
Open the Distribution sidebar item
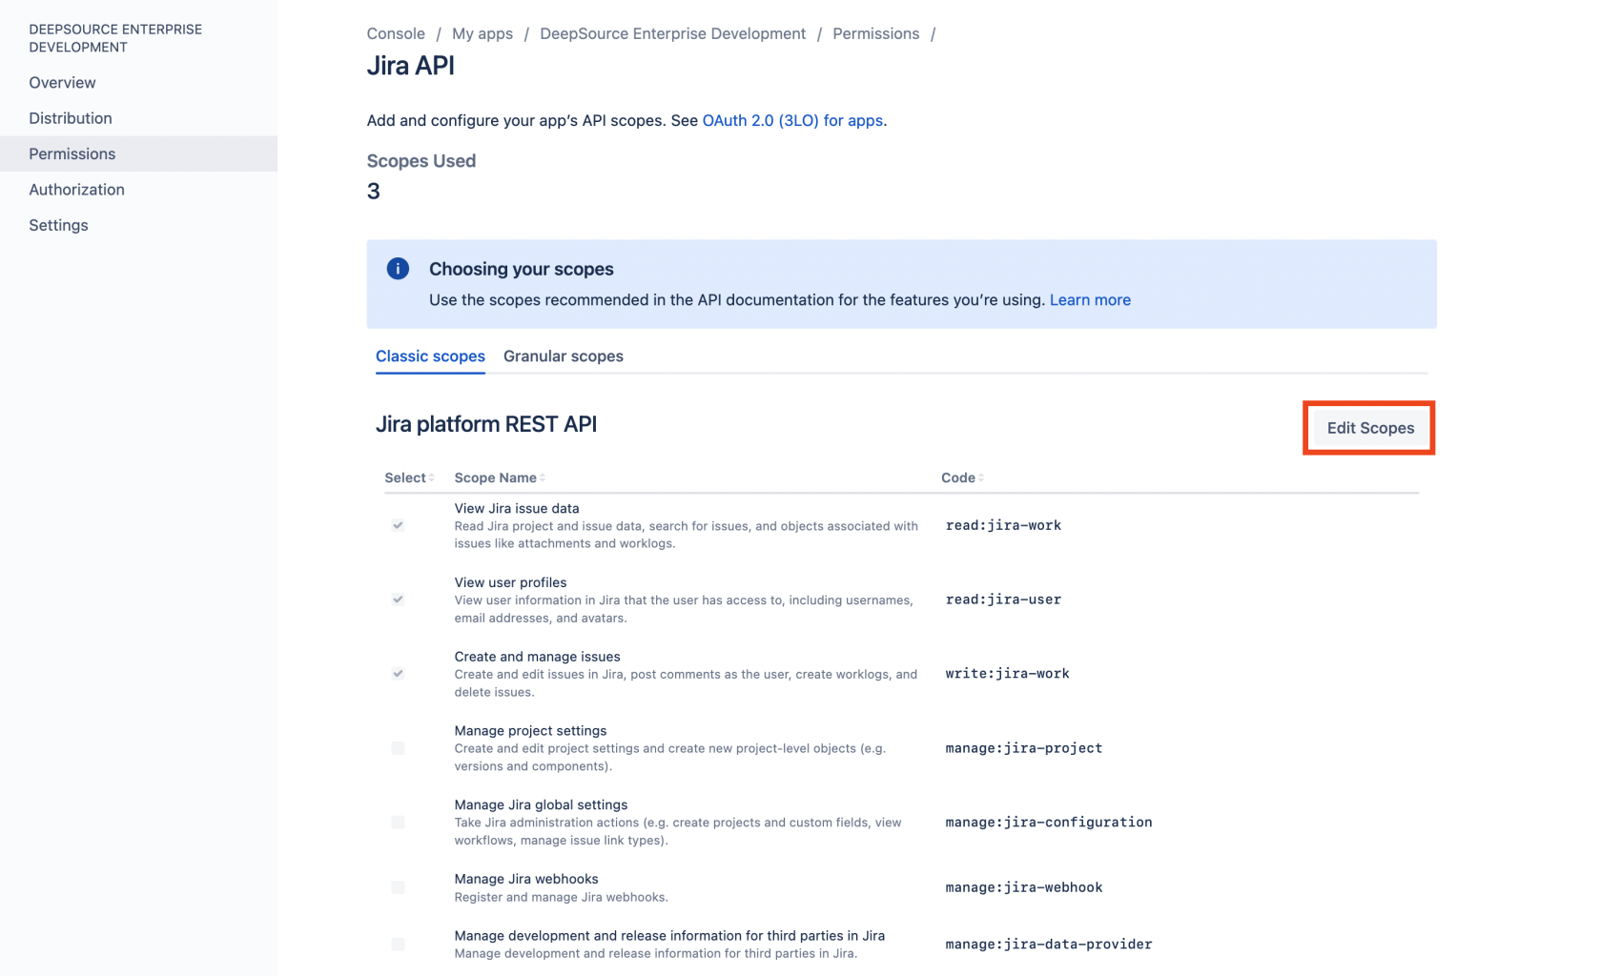pos(71,118)
